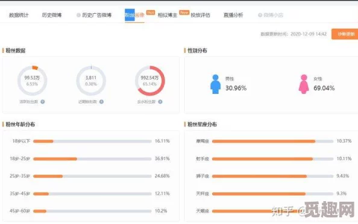The width and height of the screenshot is (358, 224).
Task: Open help icon beside 近期掉粉数
Action: pos(101,102)
